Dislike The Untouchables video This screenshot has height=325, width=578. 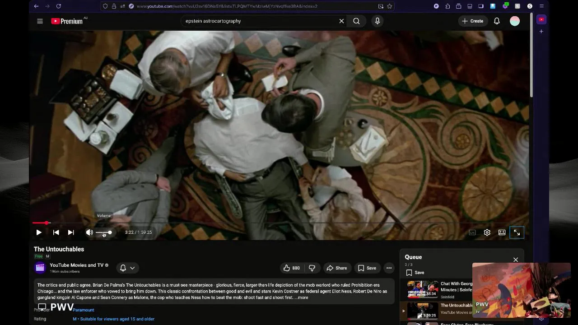312,268
